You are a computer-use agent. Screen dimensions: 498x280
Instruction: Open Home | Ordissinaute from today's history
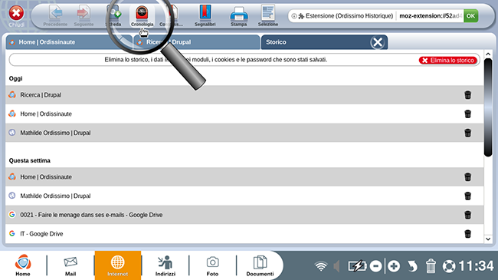(x=46, y=114)
